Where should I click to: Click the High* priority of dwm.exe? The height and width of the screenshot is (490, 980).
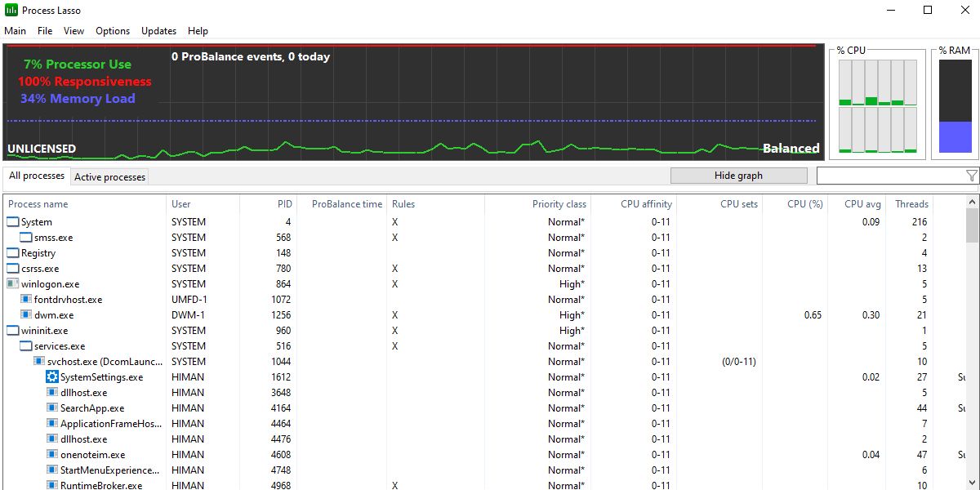pyautogui.click(x=572, y=315)
